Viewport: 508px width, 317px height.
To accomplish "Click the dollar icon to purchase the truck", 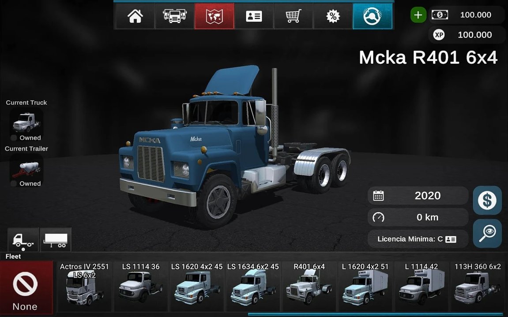I will [x=487, y=201].
